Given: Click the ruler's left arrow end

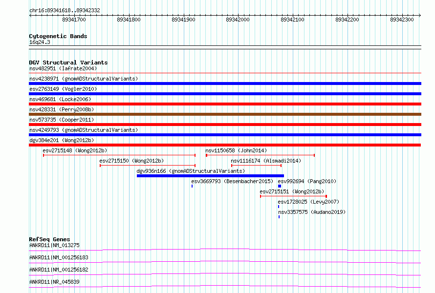Looking at the screenshot, I should 30,15.
